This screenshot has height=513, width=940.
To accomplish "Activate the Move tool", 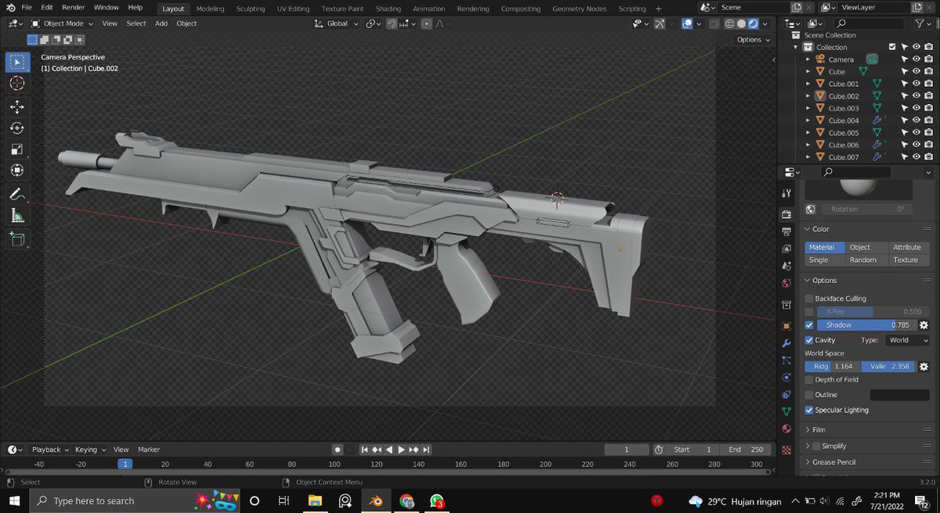I will [17, 106].
